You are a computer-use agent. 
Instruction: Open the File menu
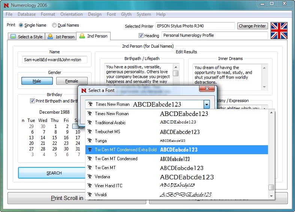pyautogui.click(x=9, y=14)
